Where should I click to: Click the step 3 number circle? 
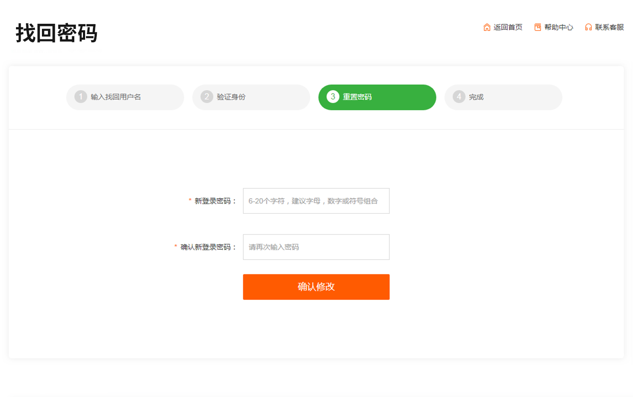tap(333, 97)
